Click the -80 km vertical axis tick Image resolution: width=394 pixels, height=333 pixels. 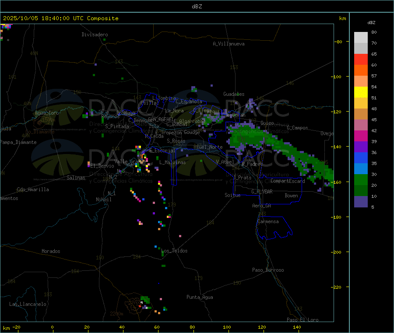338,42
